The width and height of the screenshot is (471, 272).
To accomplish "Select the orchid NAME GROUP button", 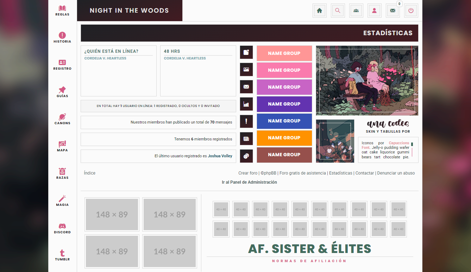I will (284, 87).
